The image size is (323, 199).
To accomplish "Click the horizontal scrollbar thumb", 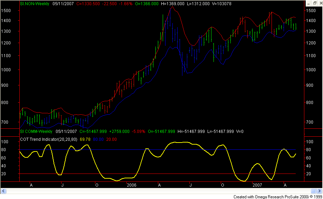I will [313, 191].
